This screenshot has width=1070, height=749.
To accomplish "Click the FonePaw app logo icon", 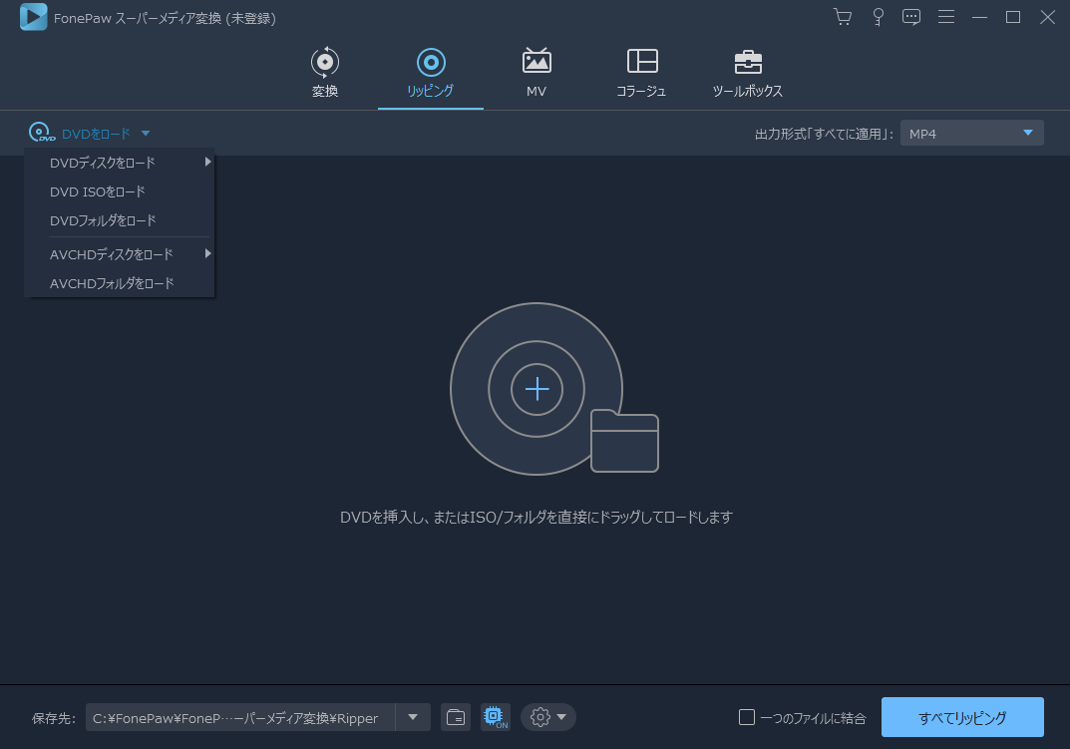I will (x=34, y=17).
